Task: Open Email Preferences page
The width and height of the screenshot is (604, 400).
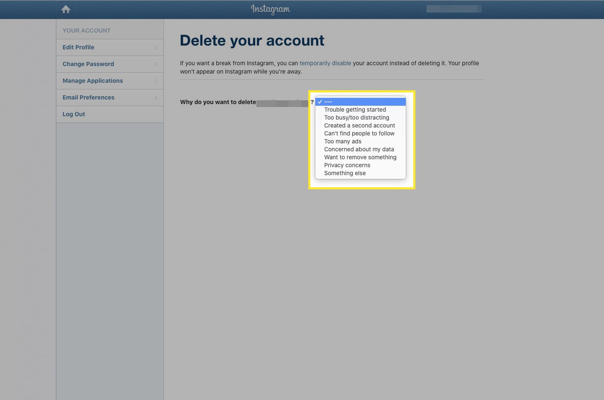Action: (110, 97)
